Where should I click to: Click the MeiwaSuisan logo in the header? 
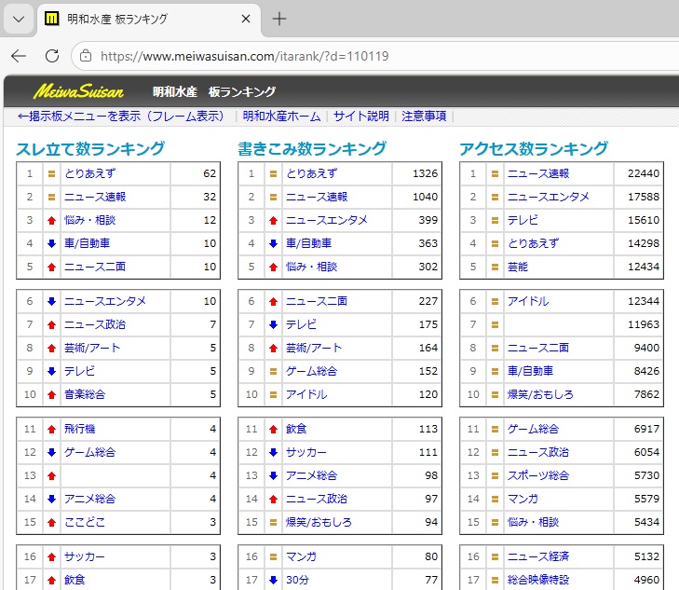tap(78, 91)
